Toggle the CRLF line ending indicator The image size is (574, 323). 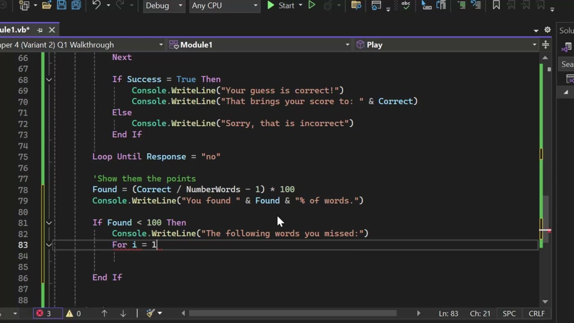point(536,314)
